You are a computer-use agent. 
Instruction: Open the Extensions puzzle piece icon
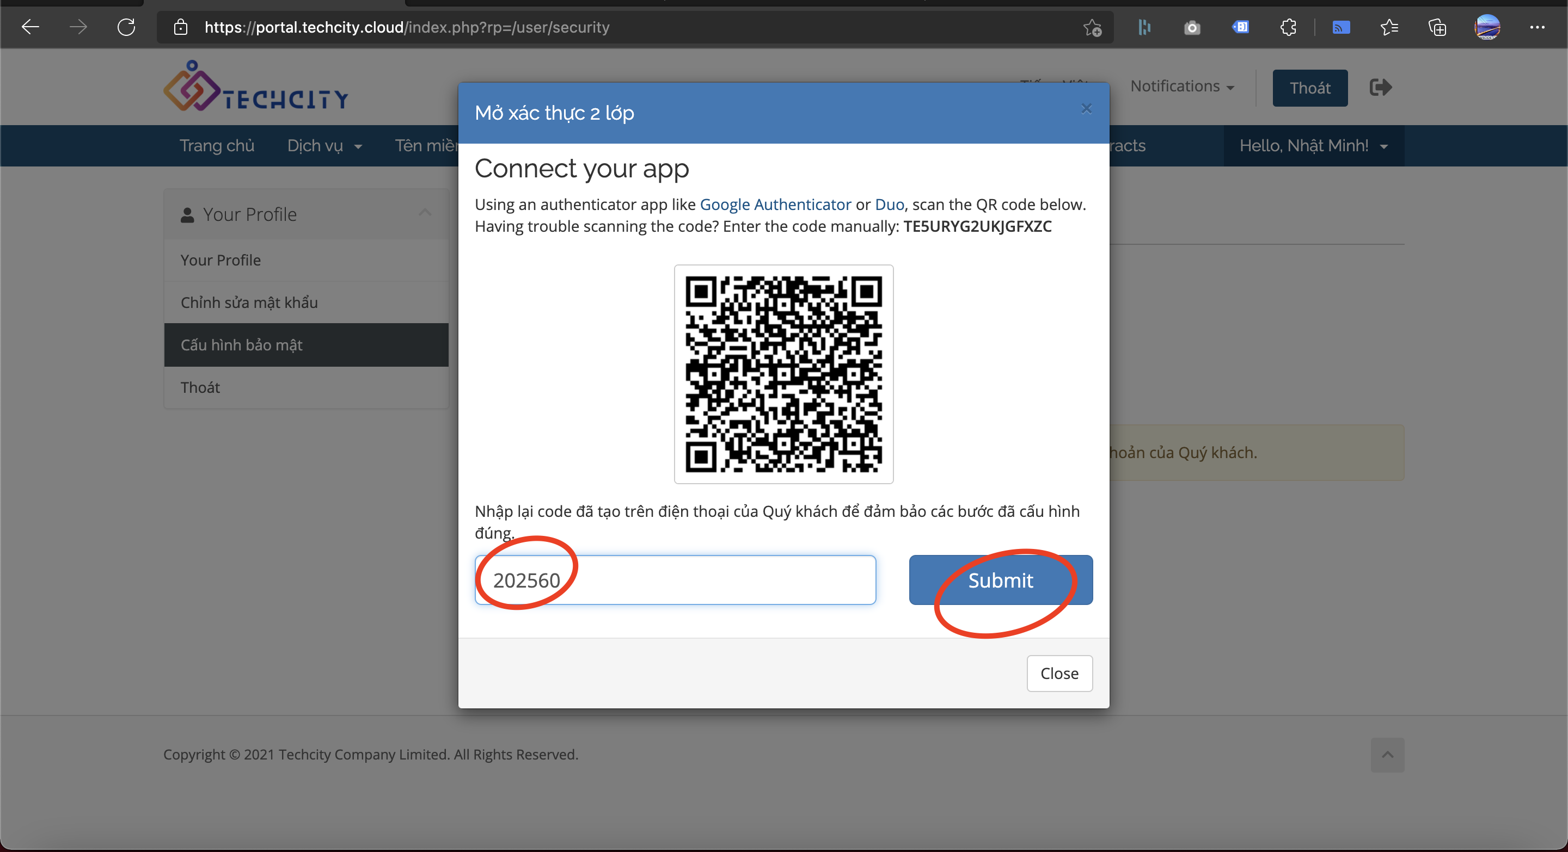pyautogui.click(x=1288, y=27)
